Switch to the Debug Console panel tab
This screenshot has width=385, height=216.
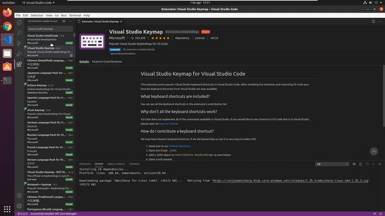[116, 164]
